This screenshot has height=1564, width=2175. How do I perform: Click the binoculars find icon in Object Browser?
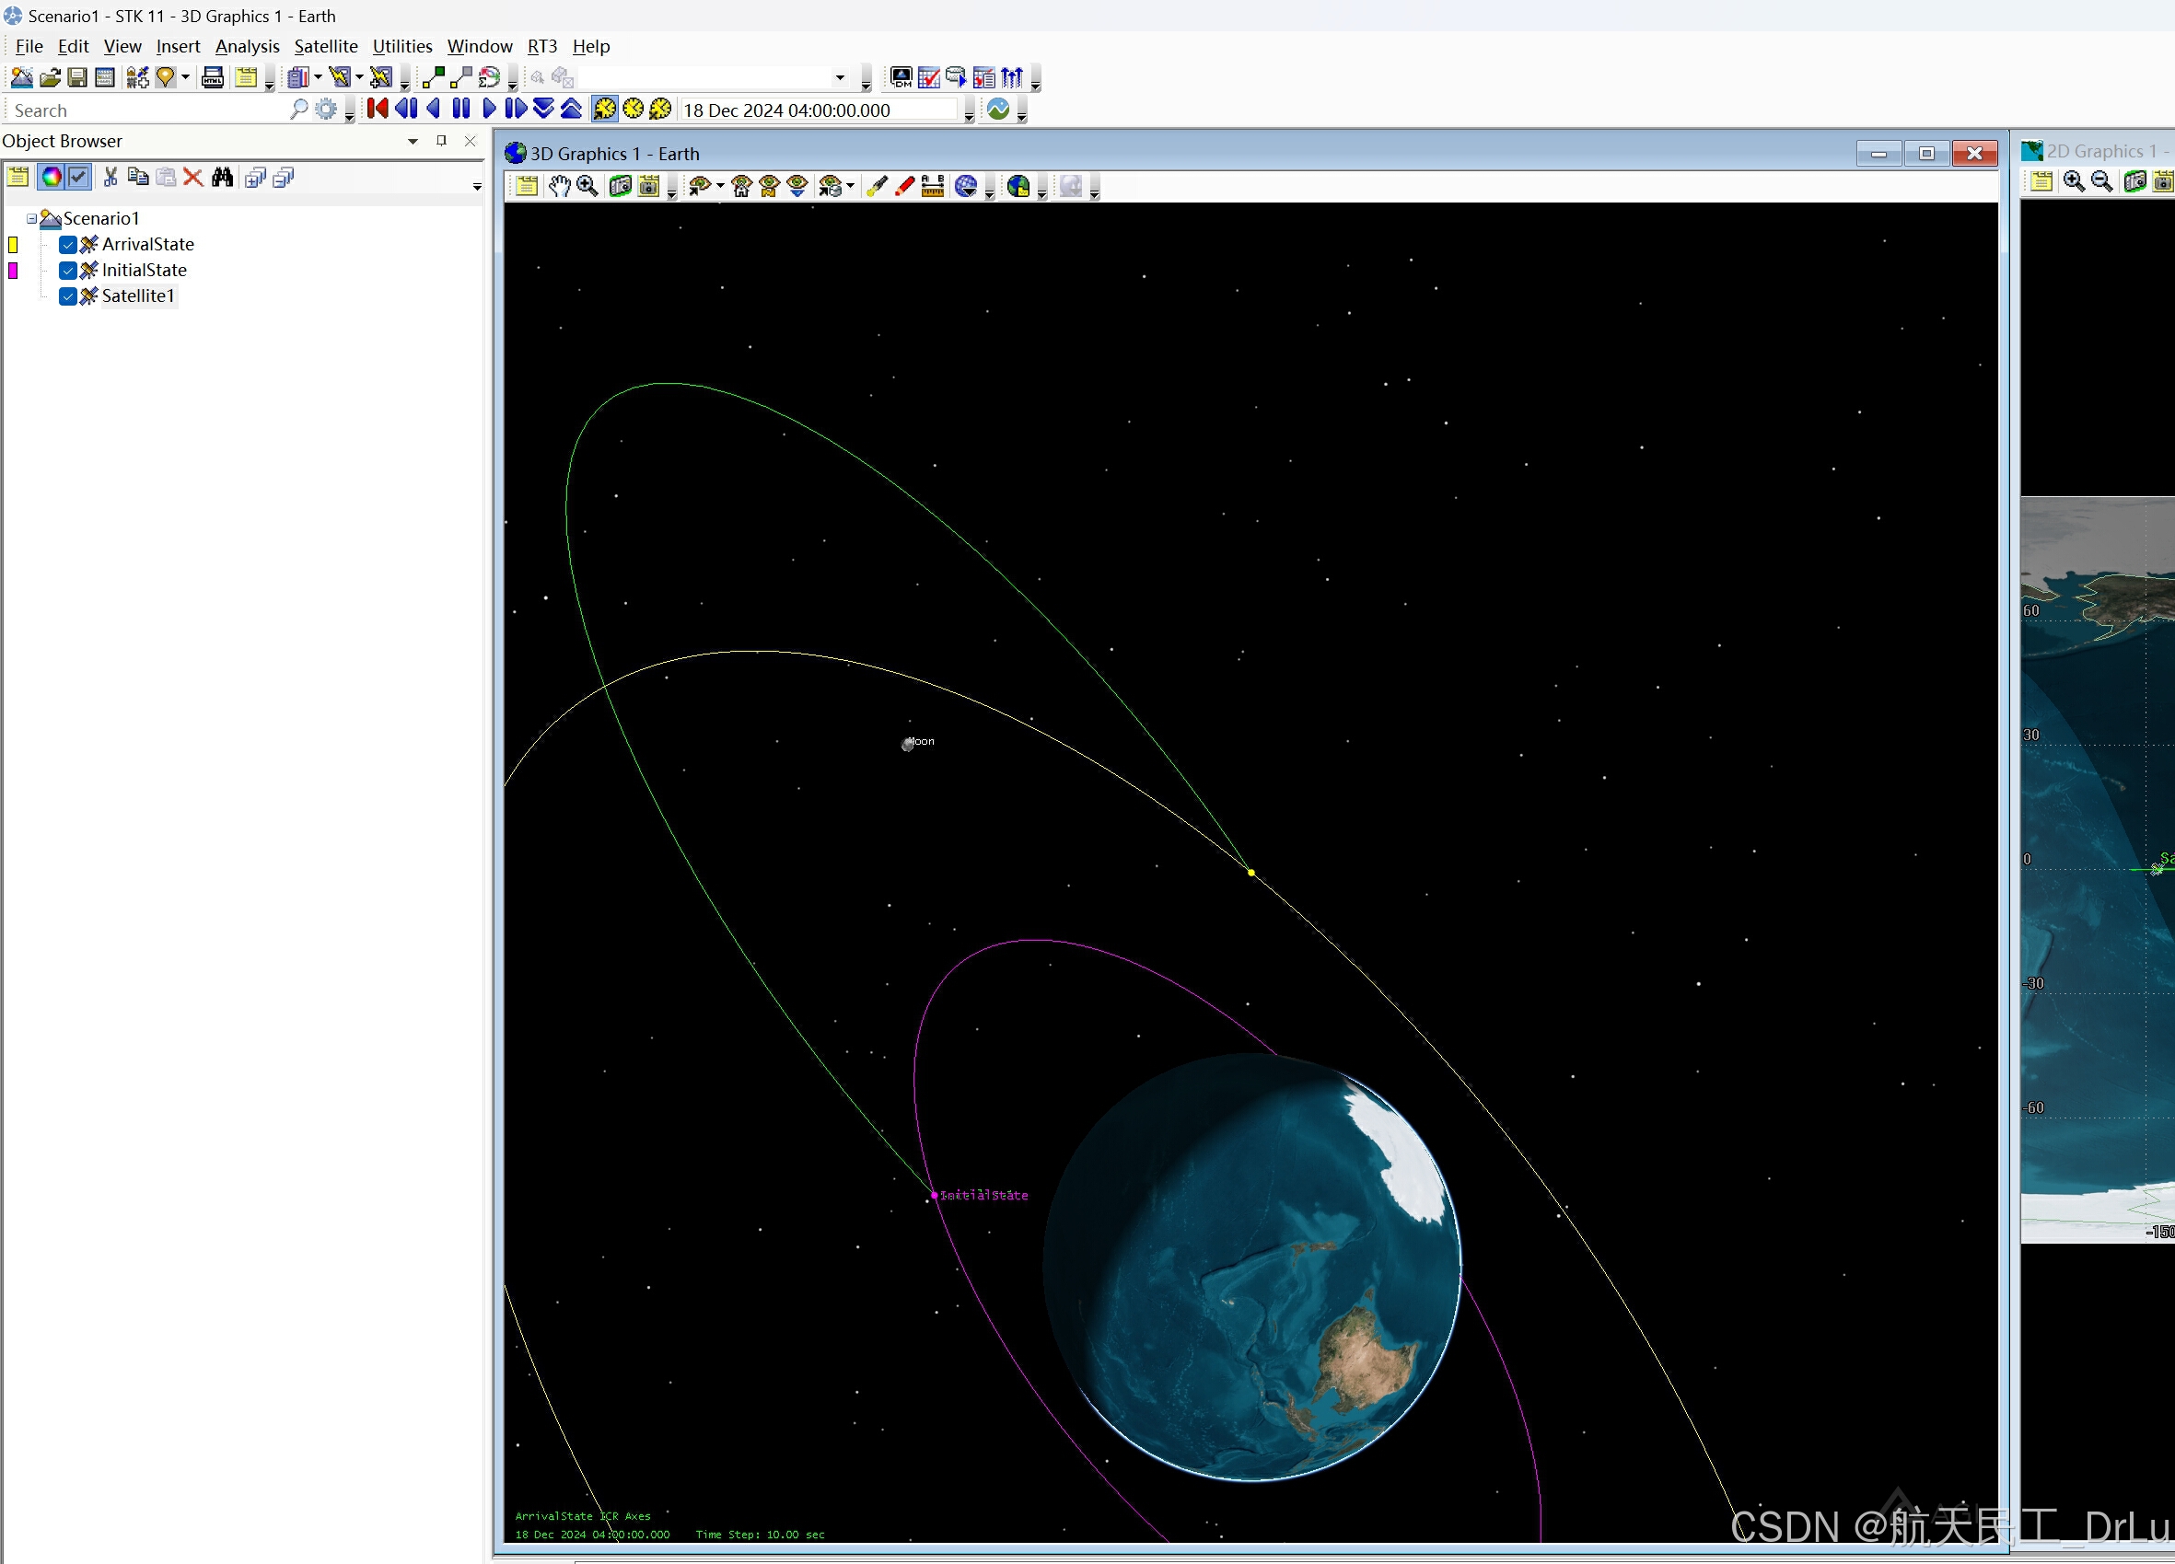223,178
